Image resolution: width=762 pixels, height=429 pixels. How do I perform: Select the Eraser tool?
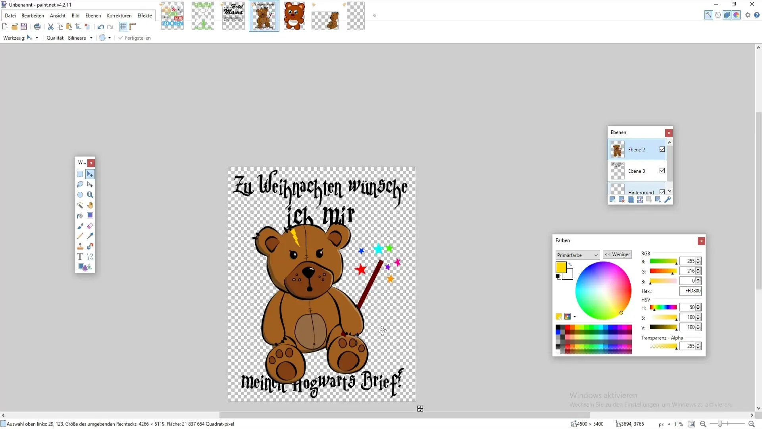(90, 226)
